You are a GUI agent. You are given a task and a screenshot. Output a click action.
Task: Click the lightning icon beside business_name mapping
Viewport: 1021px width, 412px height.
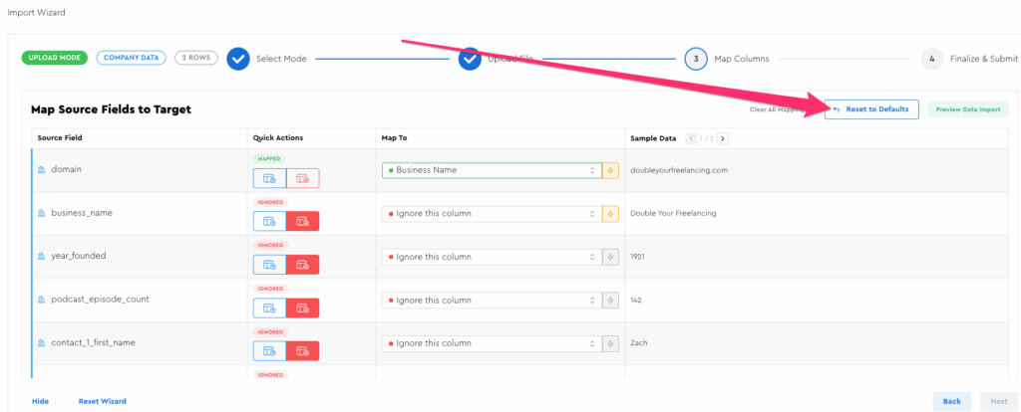click(611, 213)
